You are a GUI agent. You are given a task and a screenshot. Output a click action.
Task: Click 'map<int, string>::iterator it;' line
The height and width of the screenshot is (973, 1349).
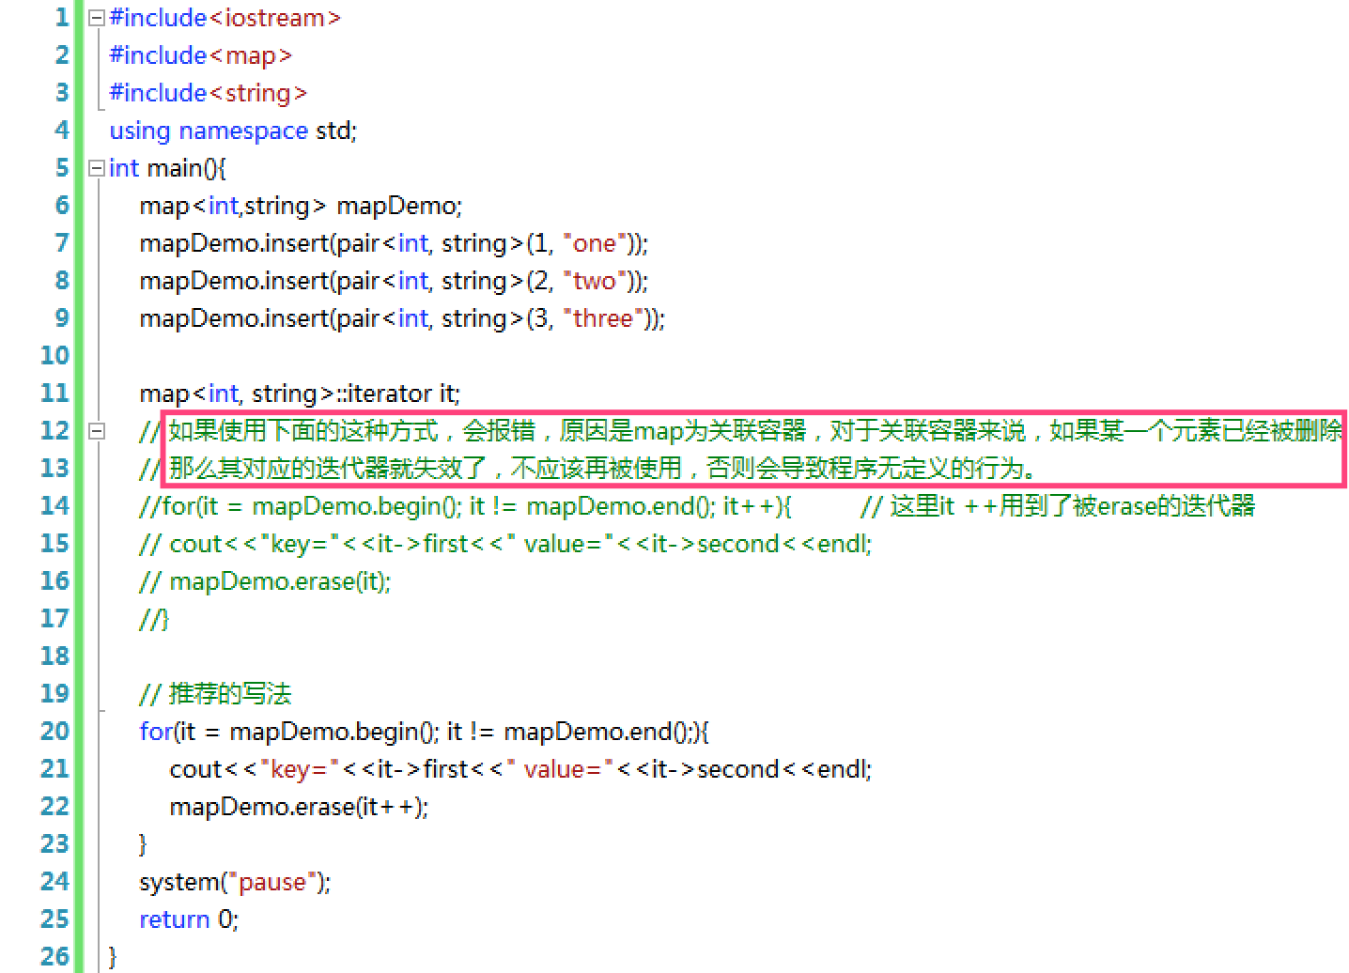tap(300, 394)
